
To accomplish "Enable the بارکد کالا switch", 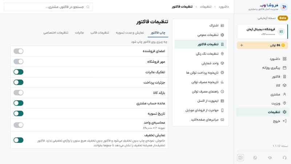I will pyautogui.click(x=19, y=93).
